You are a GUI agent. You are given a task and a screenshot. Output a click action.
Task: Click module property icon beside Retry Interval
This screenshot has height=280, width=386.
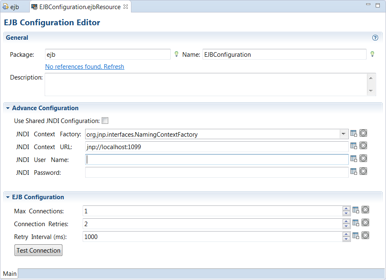(356, 236)
